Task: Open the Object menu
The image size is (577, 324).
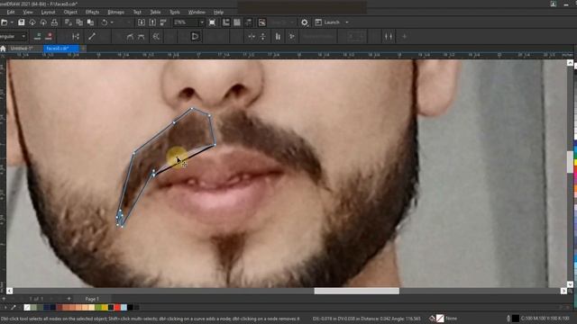Action: click(x=70, y=12)
